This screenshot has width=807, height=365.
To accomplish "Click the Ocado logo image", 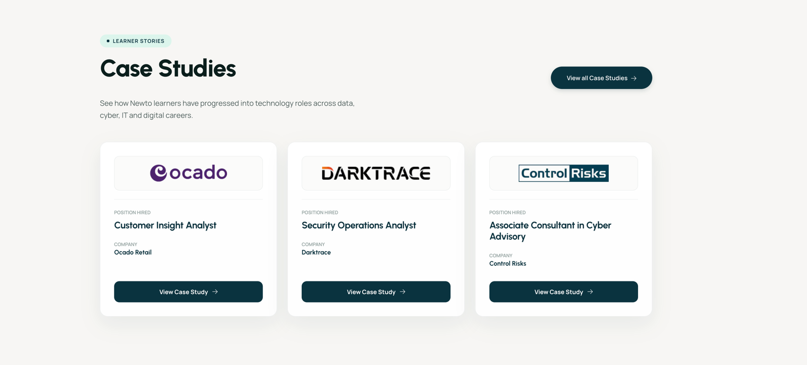I will (188, 173).
